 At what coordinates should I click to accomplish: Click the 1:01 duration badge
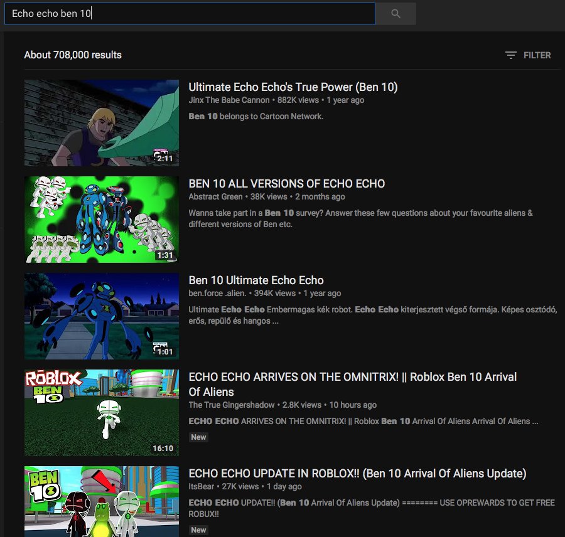pyautogui.click(x=165, y=351)
